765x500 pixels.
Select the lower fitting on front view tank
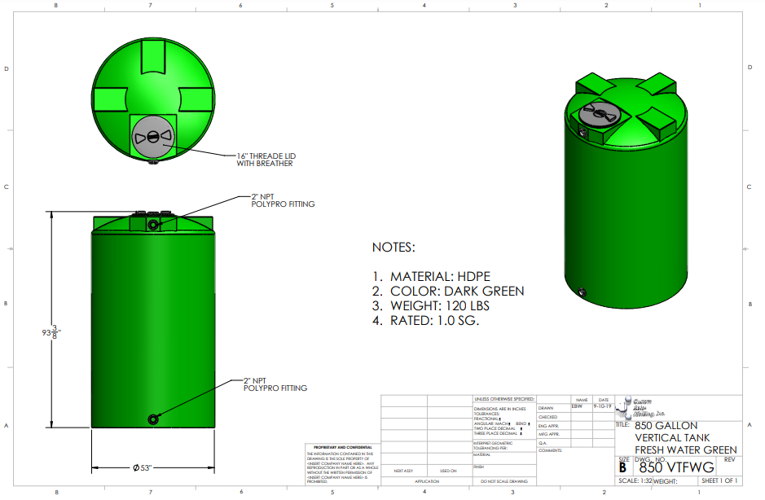tap(153, 419)
